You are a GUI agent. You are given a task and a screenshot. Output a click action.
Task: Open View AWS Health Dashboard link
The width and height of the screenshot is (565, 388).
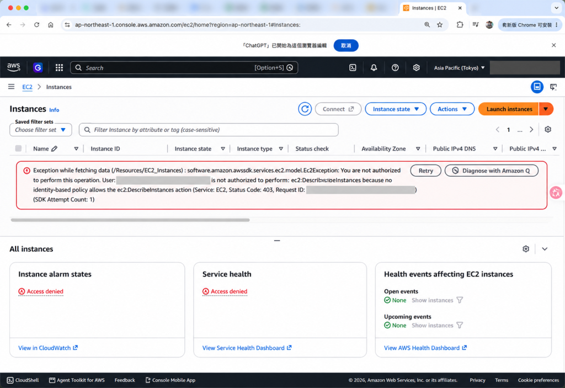point(425,348)
